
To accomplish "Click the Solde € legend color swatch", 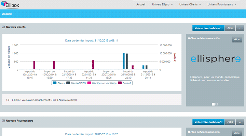I will coord(120,83).
